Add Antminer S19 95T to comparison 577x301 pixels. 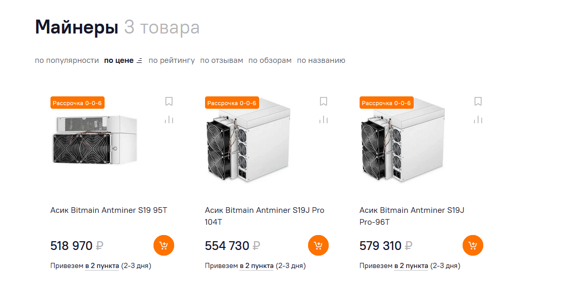pos(169,120)
